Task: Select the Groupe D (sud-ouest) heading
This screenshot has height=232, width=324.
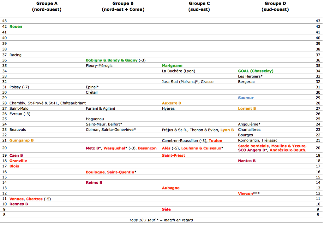Action: pos(275,6)
